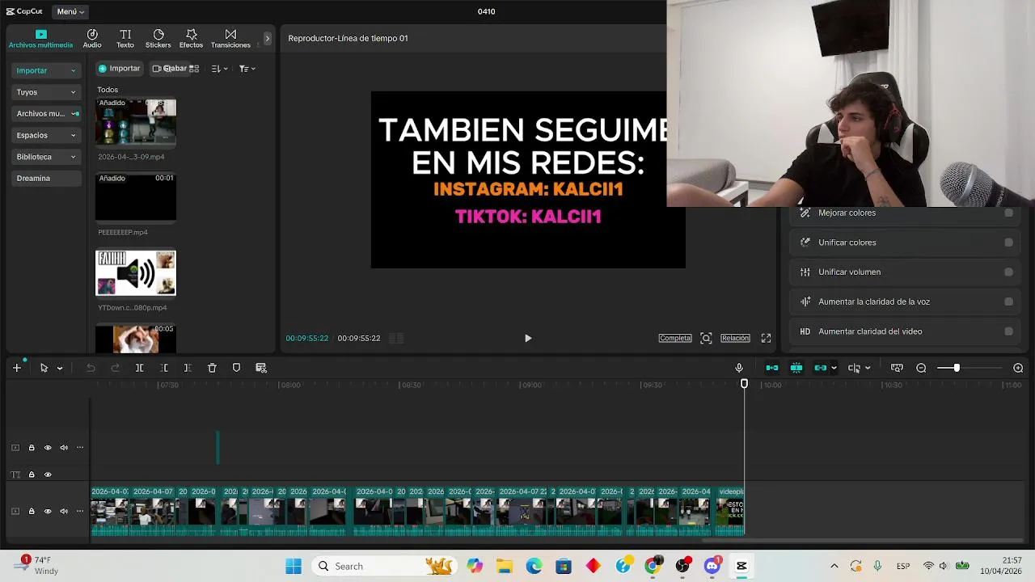Click the playhead marker at 09:55
Viewport: 1035px width, 582px height.
click(745, 384)
